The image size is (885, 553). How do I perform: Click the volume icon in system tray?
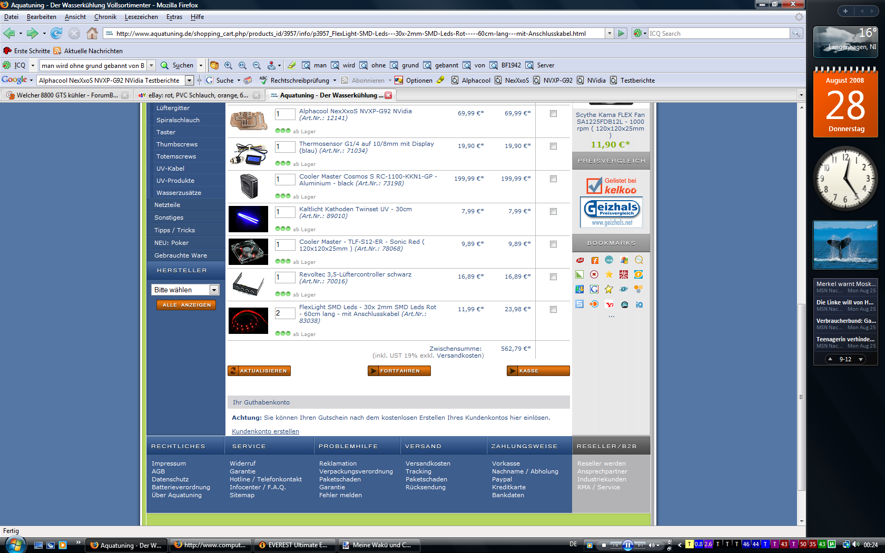point(855,545)
